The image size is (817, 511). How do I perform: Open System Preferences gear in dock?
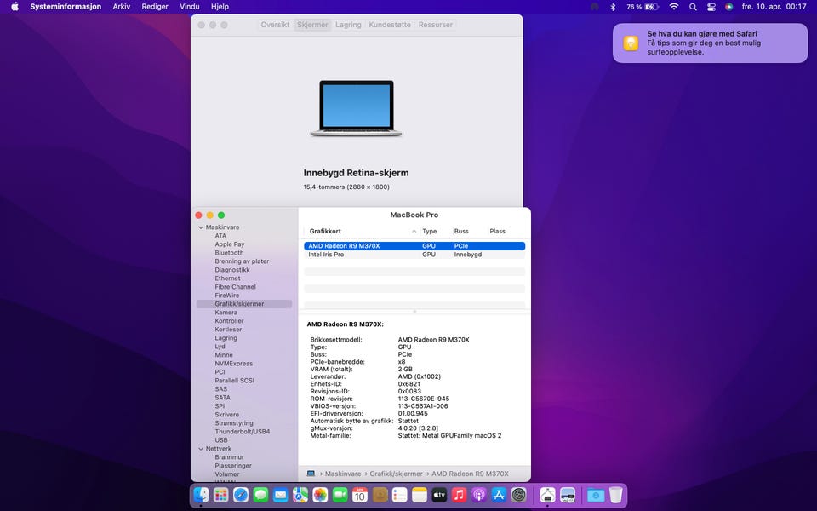(x=518, y=494)
